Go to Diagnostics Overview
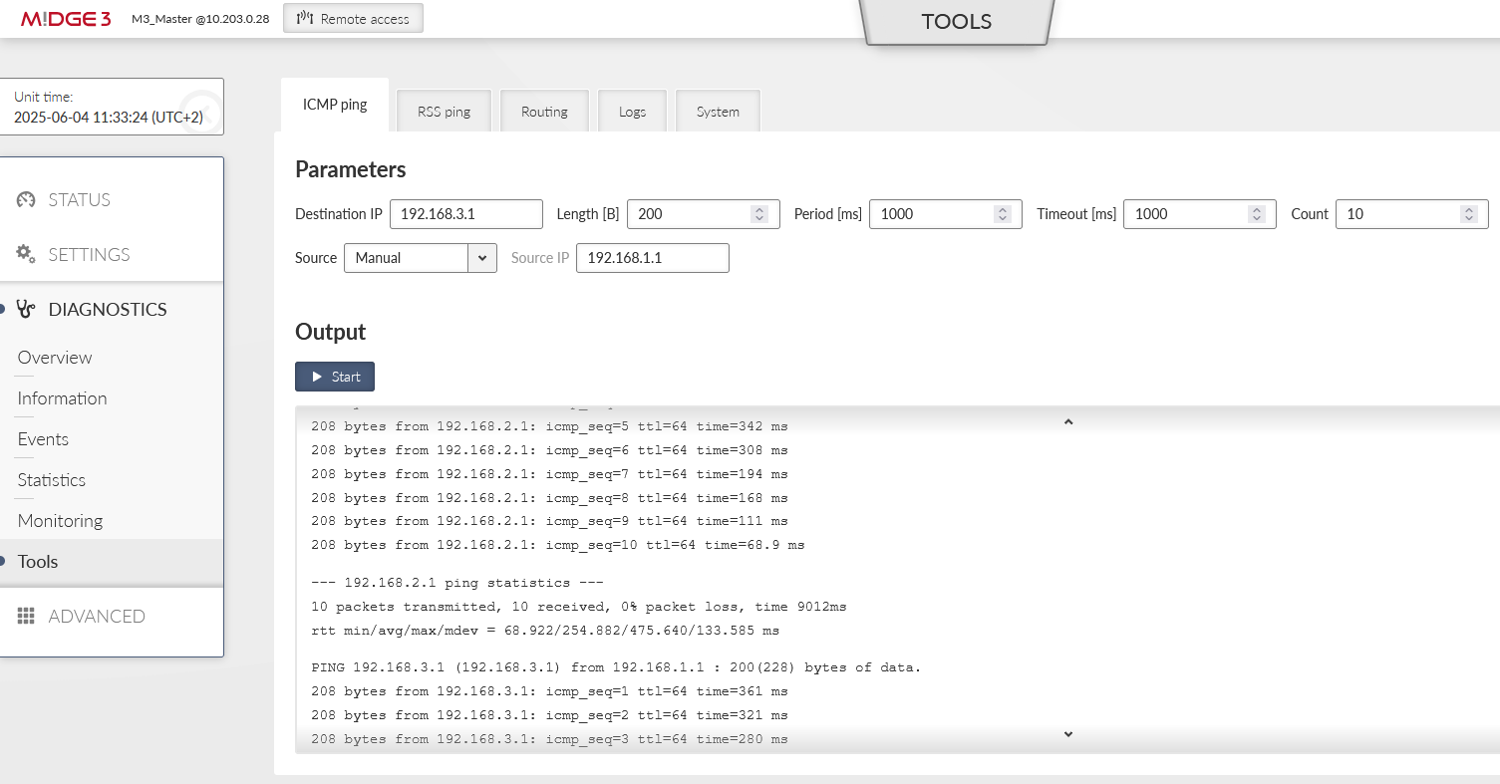This screenshot has width=1500, height=784. coord(55,358)
